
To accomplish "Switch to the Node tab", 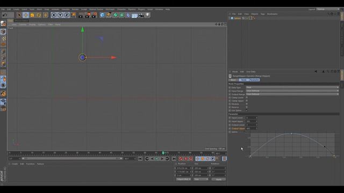I will tap(243, 80).
